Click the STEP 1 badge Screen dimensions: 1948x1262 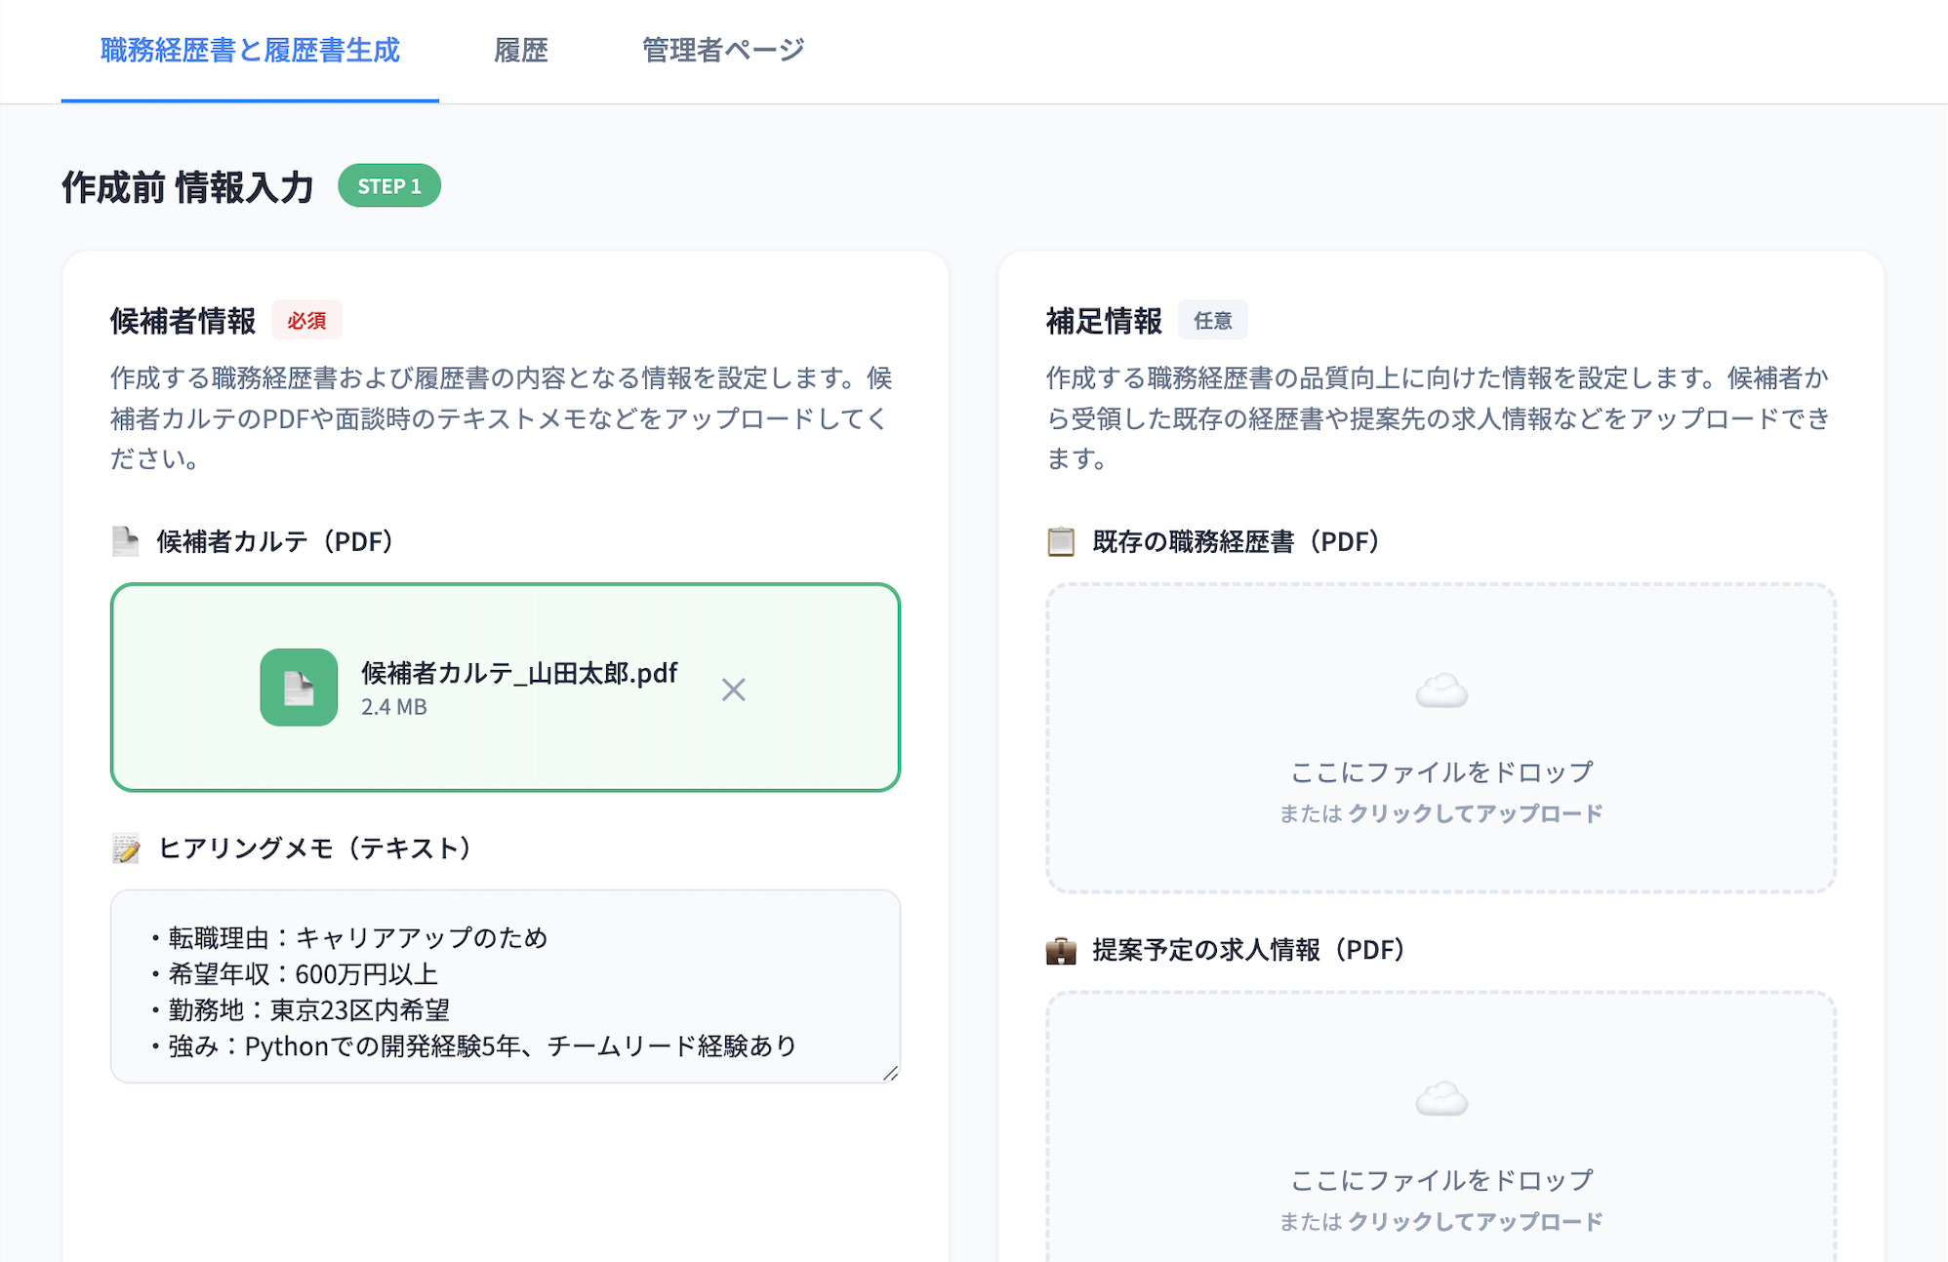[388, 185]
